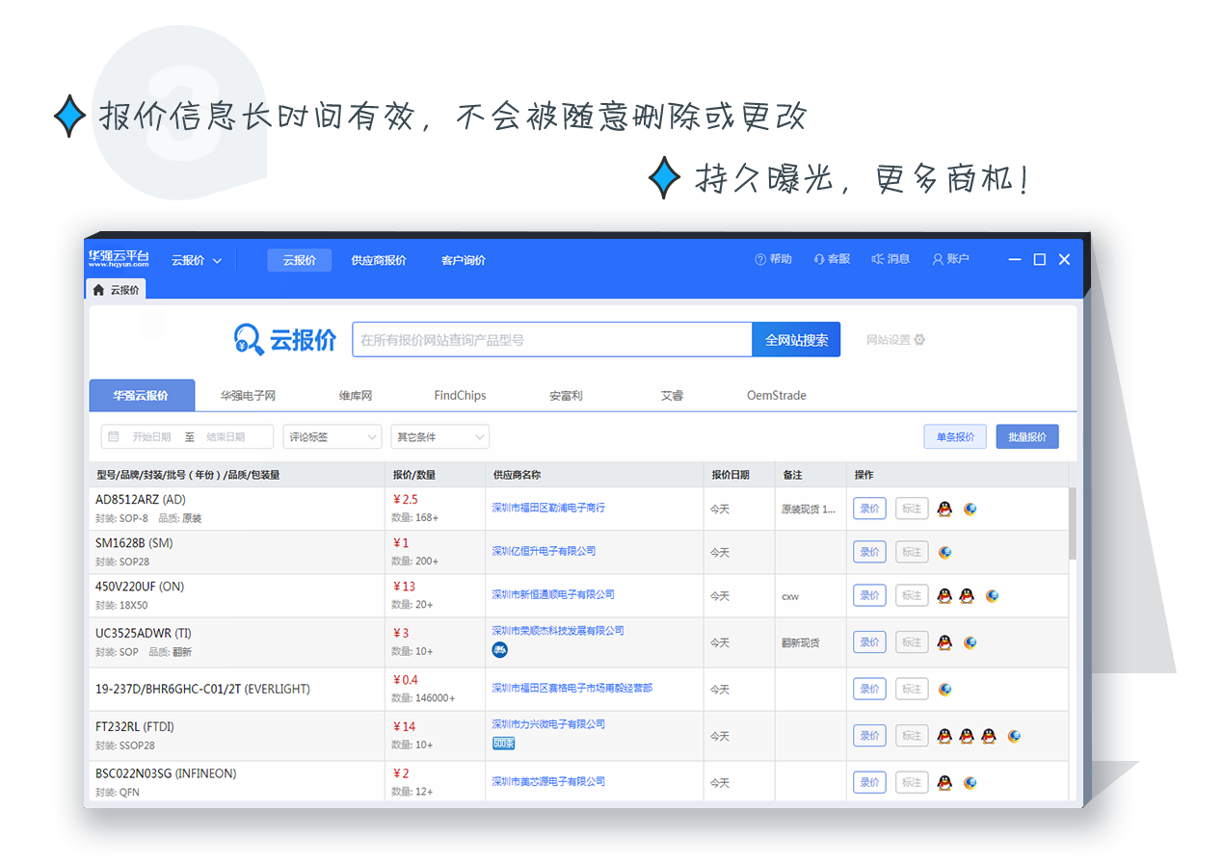The image size is (1224, 863).
Task: Click the 结束日期 end date field
Action: coord(226,437)
